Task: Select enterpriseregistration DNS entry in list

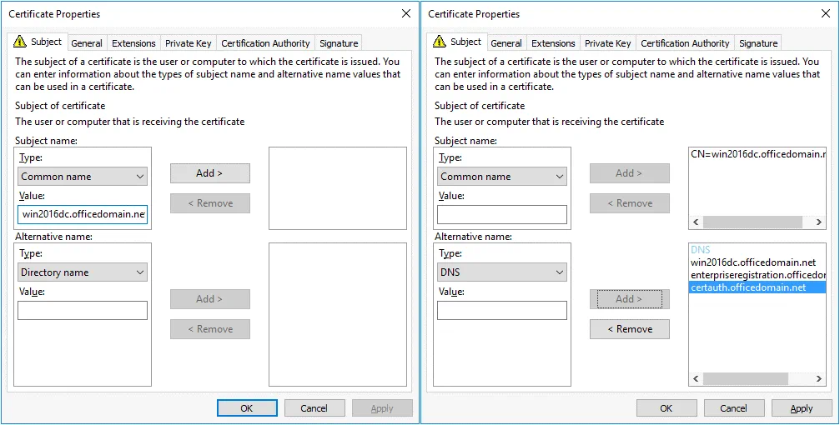Action: click(x=757, y=275)
